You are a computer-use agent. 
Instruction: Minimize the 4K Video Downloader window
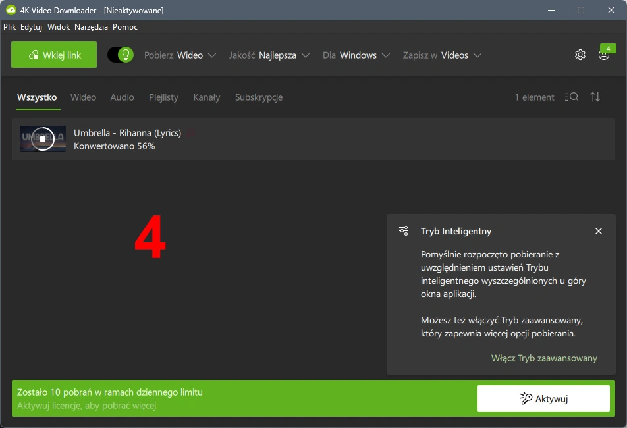tap(551, 10)
